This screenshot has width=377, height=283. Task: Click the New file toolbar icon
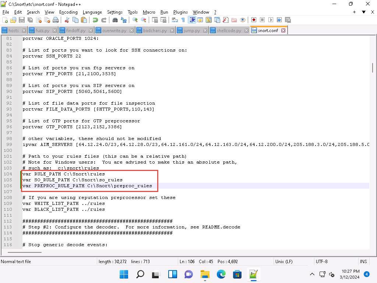coord(5,20)
